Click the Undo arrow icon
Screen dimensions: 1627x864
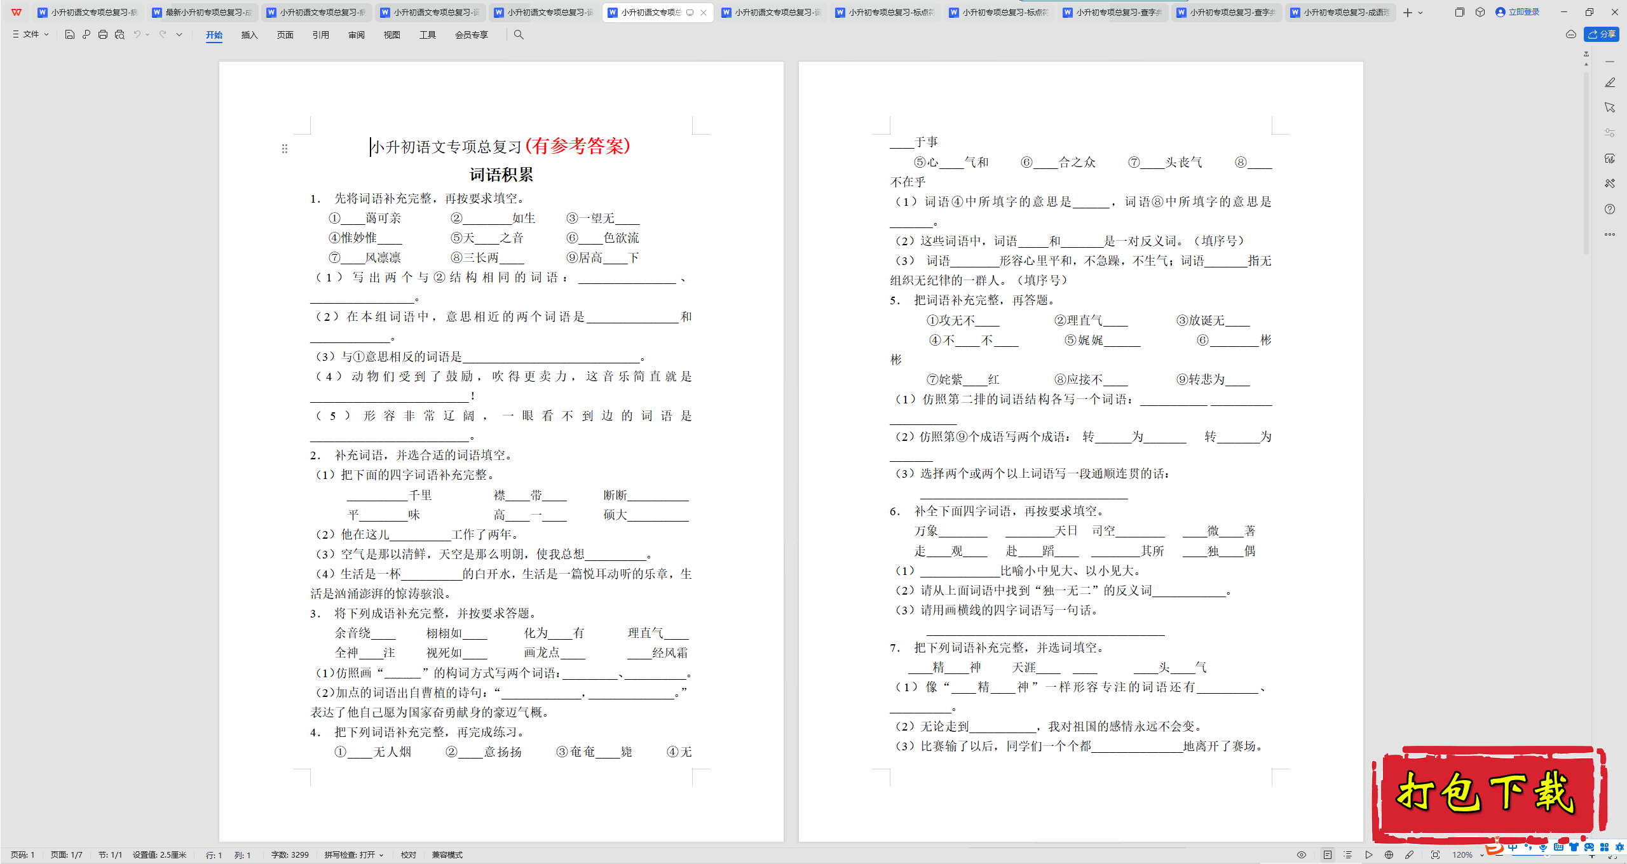point(137,34)
